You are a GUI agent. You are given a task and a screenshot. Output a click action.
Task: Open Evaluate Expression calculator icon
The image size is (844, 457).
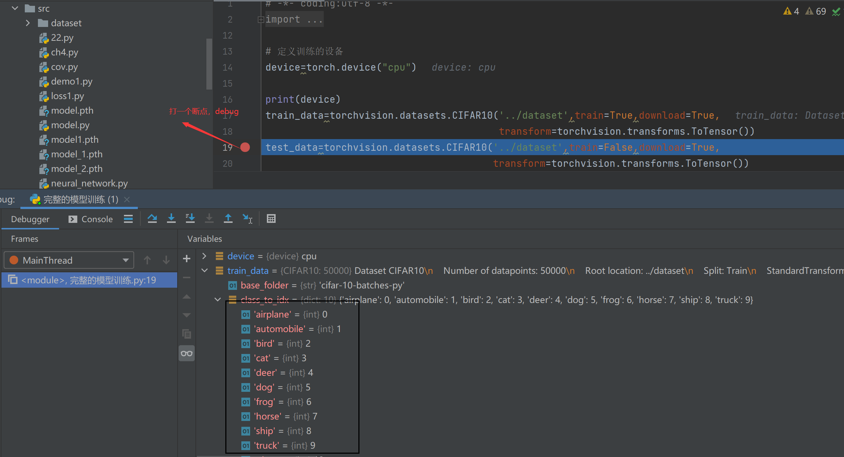point(271,218)
